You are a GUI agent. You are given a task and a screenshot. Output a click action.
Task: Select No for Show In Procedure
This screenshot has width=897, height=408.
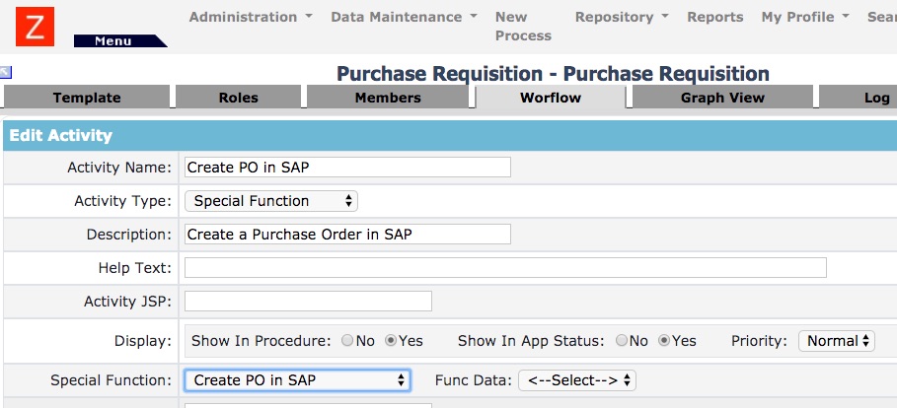347,341
